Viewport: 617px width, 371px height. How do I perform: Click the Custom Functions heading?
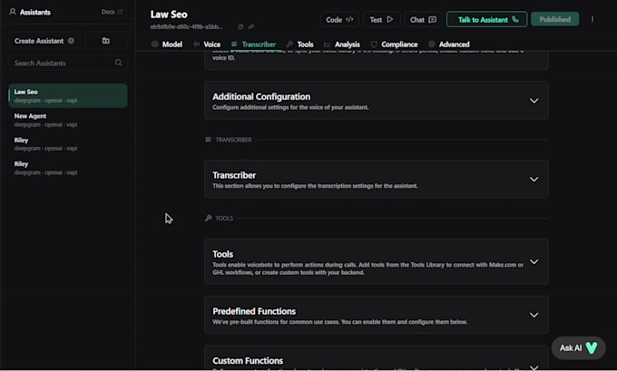(248, 361)
